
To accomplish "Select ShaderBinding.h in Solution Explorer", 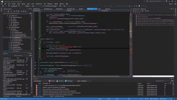I will [x=18, y=32].
